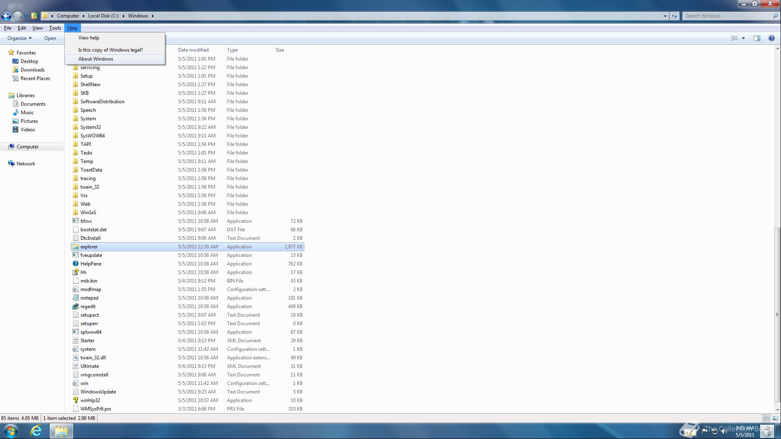Viewport: 781px width, 439px height.
Task: Sort by Size column header
Action: [x=289, y=50]
